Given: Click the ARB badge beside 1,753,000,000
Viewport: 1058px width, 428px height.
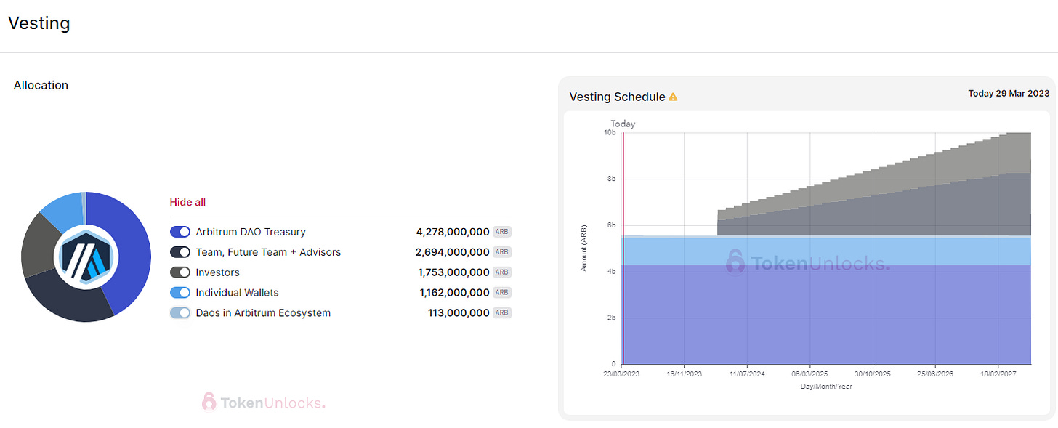Looking at the screenshot, I should (x=502, y=272).
